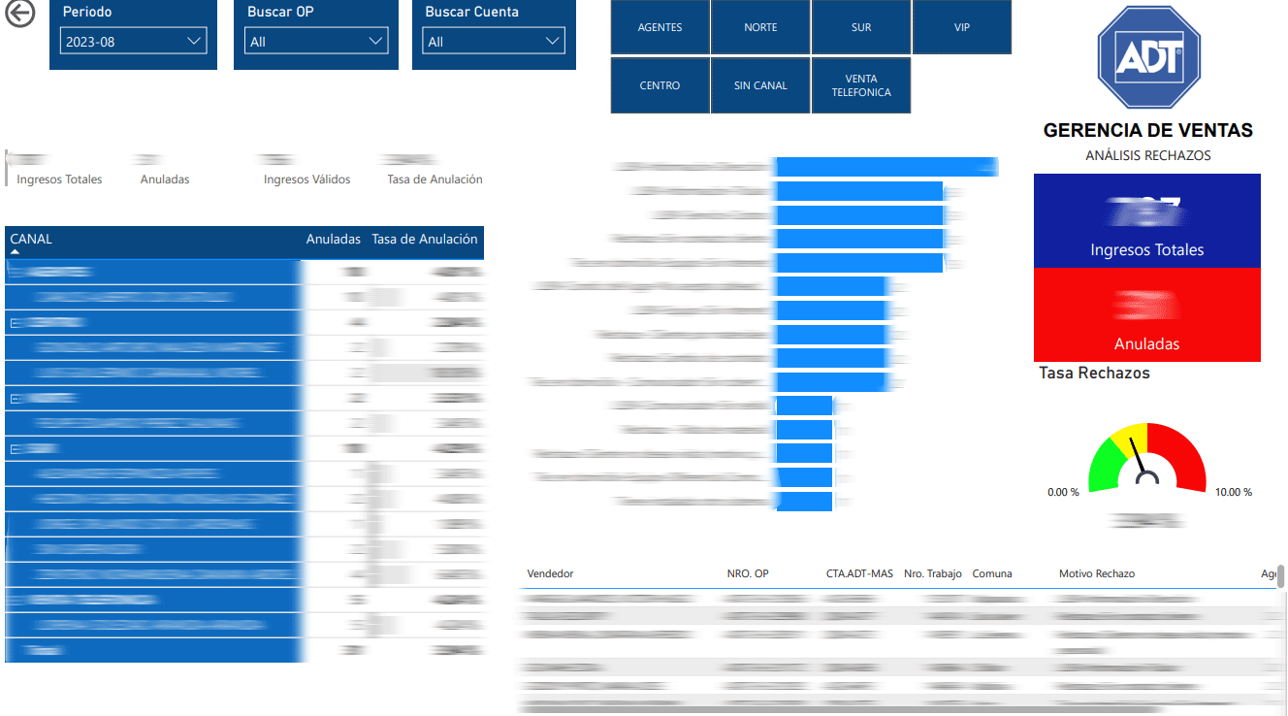Click the 10.00 % gauge maximum label

[1233, 492]
